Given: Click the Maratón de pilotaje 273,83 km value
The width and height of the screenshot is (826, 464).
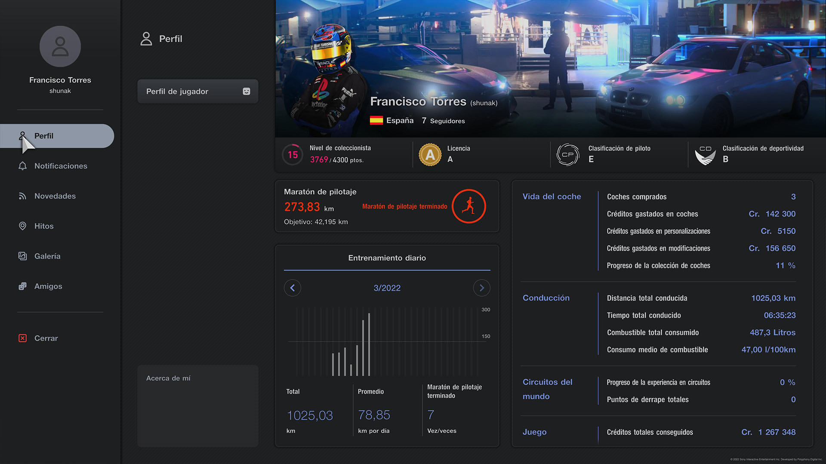Looking at the screenshot, I should 309,207.
